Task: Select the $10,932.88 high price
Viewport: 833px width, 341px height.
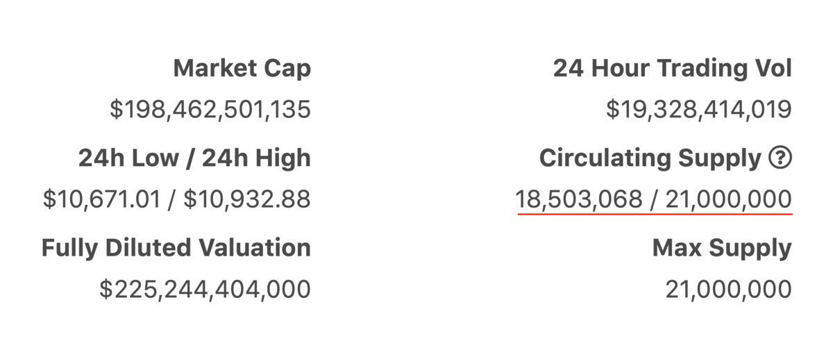Action: [249, 200]
